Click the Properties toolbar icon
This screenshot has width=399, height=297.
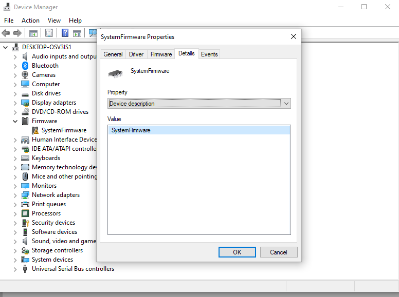49,33
